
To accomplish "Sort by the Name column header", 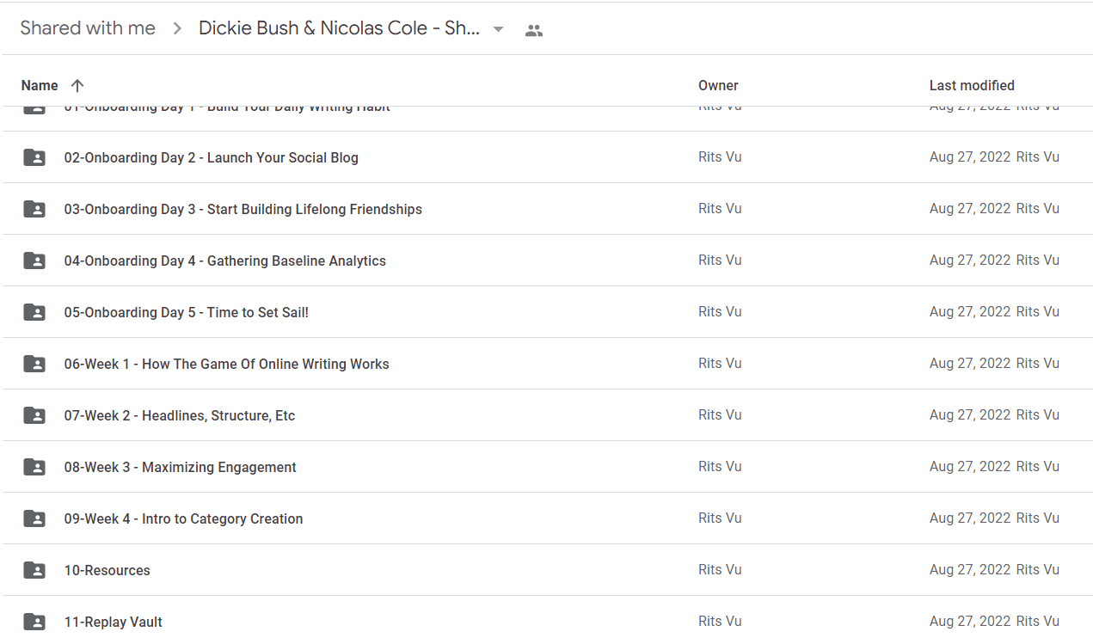I will pos(40,85).
